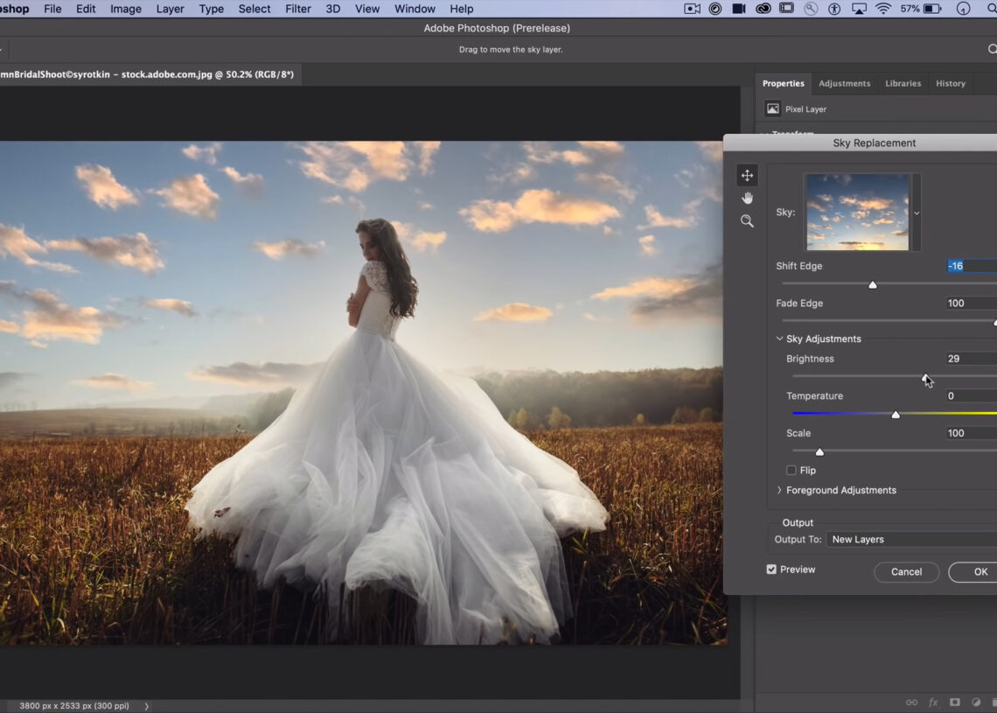Screen dimensions: 997x713
Task: Click the fx layer style icon
Action: point(933,703)
